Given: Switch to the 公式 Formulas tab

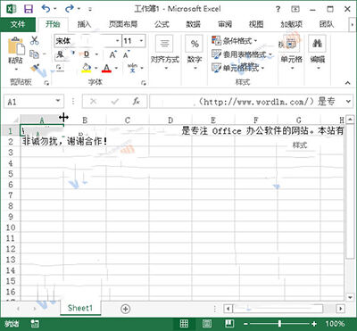Looking at the screenshot, I should (162, 24).
